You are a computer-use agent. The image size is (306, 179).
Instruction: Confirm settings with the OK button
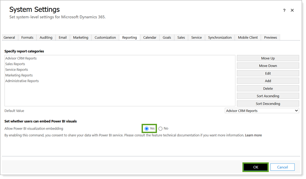point(254,167)
